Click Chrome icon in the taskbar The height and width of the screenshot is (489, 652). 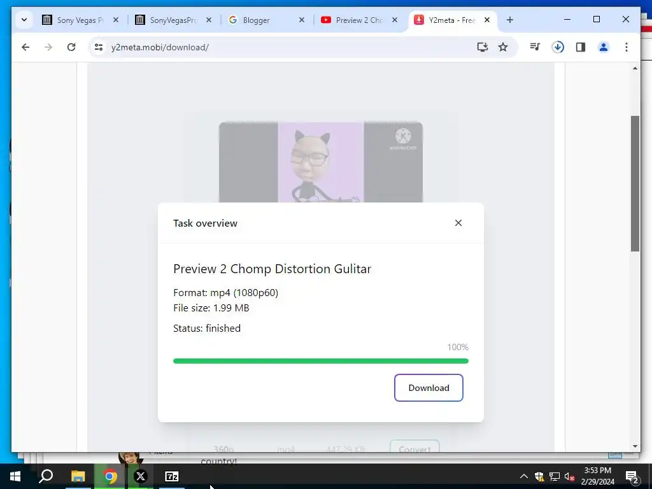[x=110, y=476]
